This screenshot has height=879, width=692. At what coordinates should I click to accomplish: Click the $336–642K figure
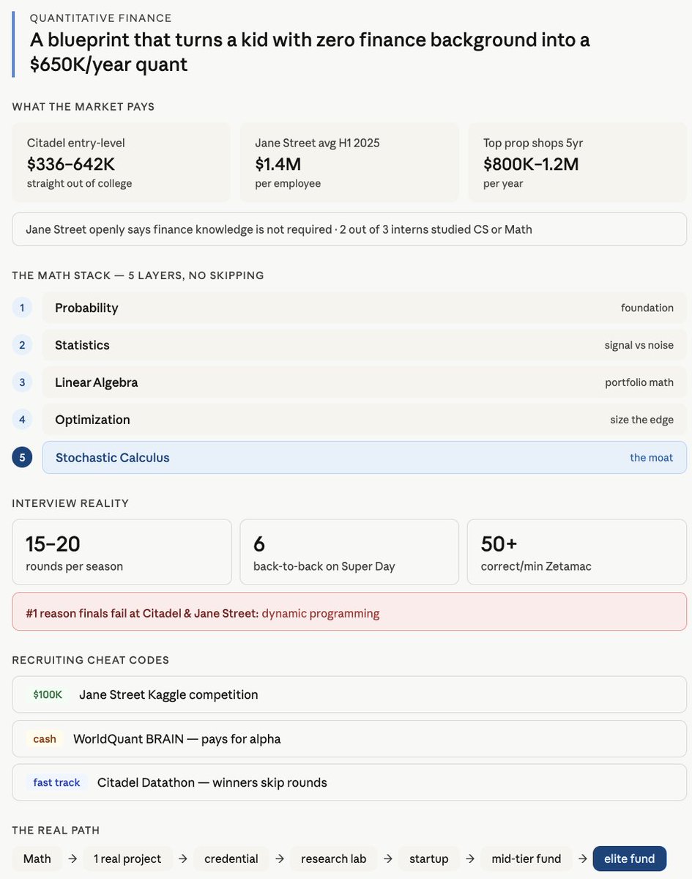click(71, 164)
